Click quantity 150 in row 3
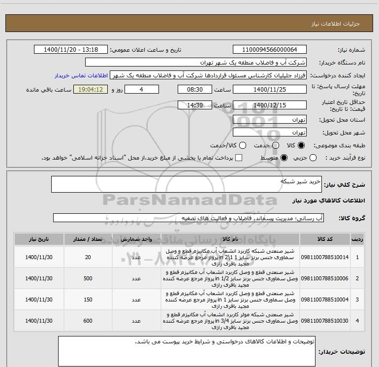Screen dimensions: 379x367 click(x=88, y=300)
